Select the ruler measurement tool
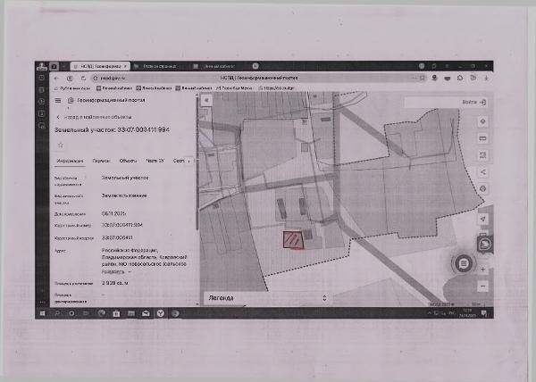This screenshot has height=382, width=536. click(482, 138)
